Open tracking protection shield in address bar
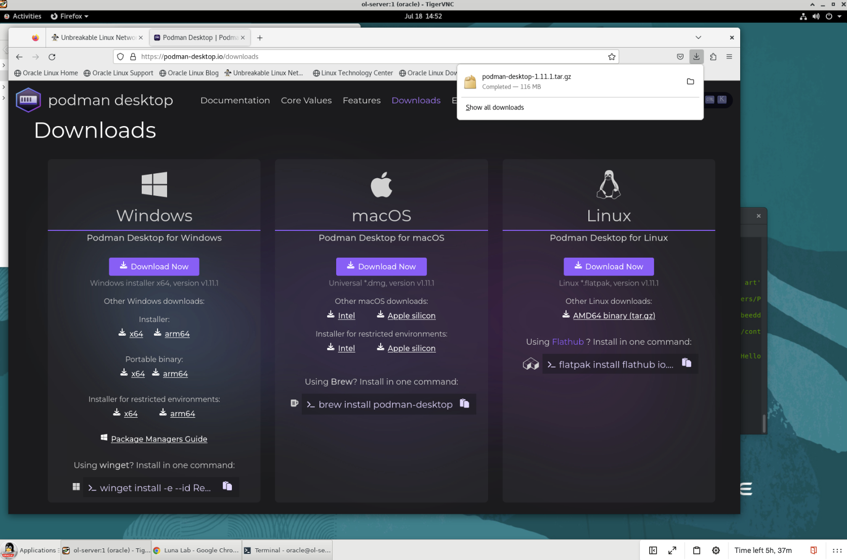This screenshot has height=560, width=847. tap(120, 57)
